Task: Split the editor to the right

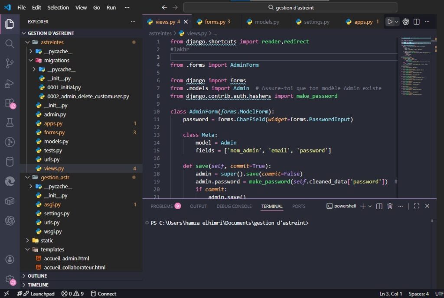Action: (417, 22)
